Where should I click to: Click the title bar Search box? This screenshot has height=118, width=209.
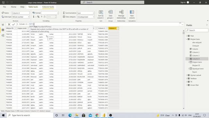(x=112, y=2)
